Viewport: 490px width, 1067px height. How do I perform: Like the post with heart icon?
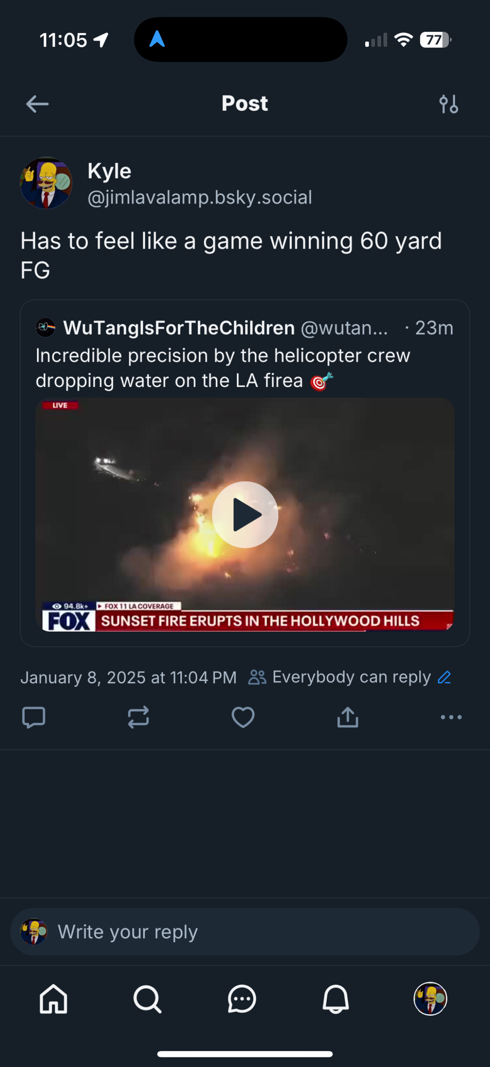click(x=243, y=717)
